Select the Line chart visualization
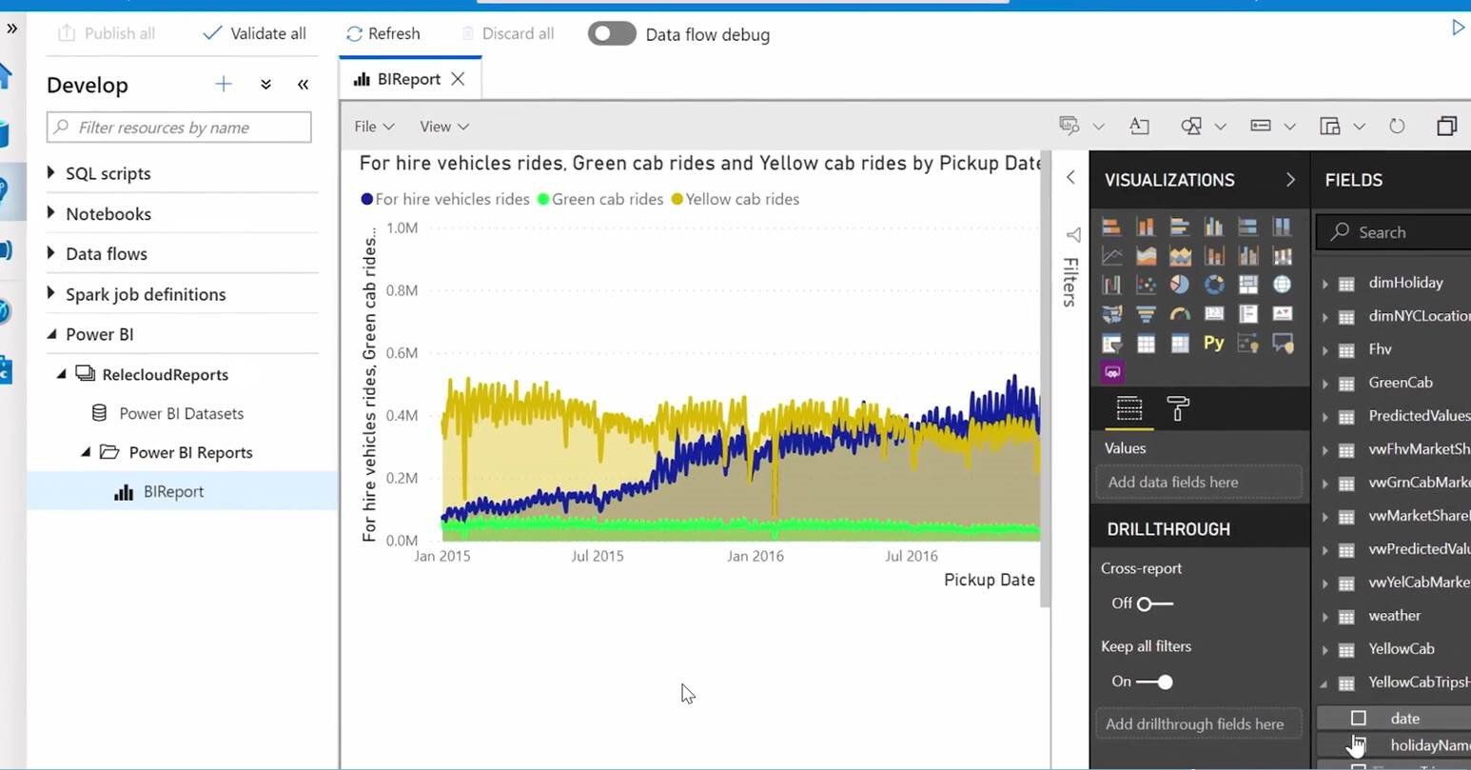1471x770 pixels. pyautogui.click(x=1111, y=255)
